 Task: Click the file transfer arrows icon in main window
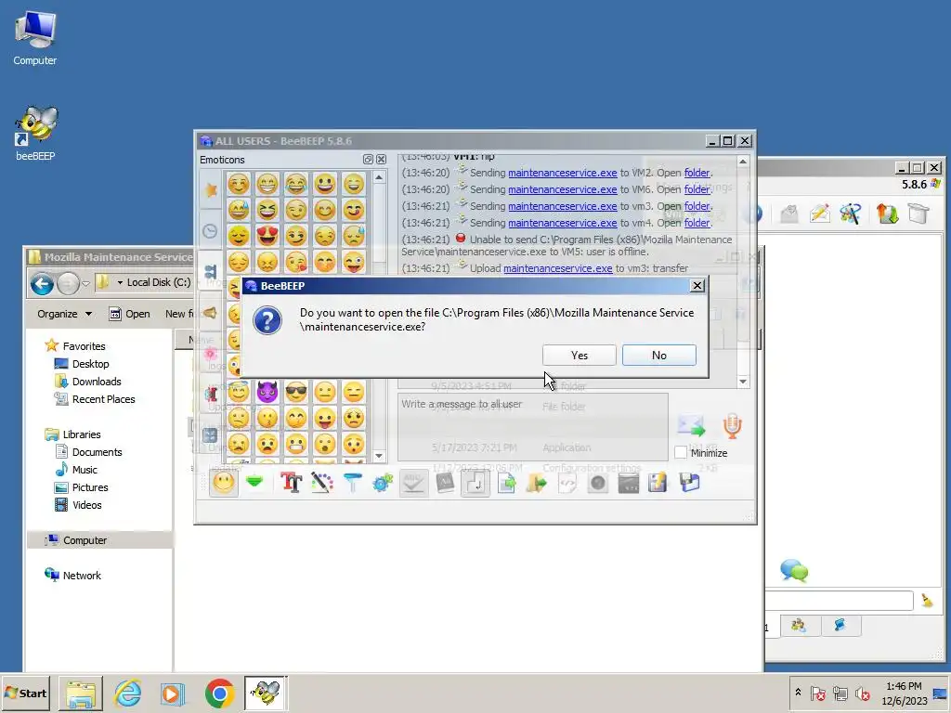(887, 214)
